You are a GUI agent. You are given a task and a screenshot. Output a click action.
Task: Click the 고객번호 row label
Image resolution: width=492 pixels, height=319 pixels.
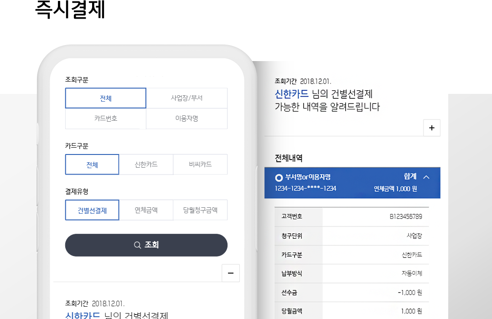pos(291,216)
